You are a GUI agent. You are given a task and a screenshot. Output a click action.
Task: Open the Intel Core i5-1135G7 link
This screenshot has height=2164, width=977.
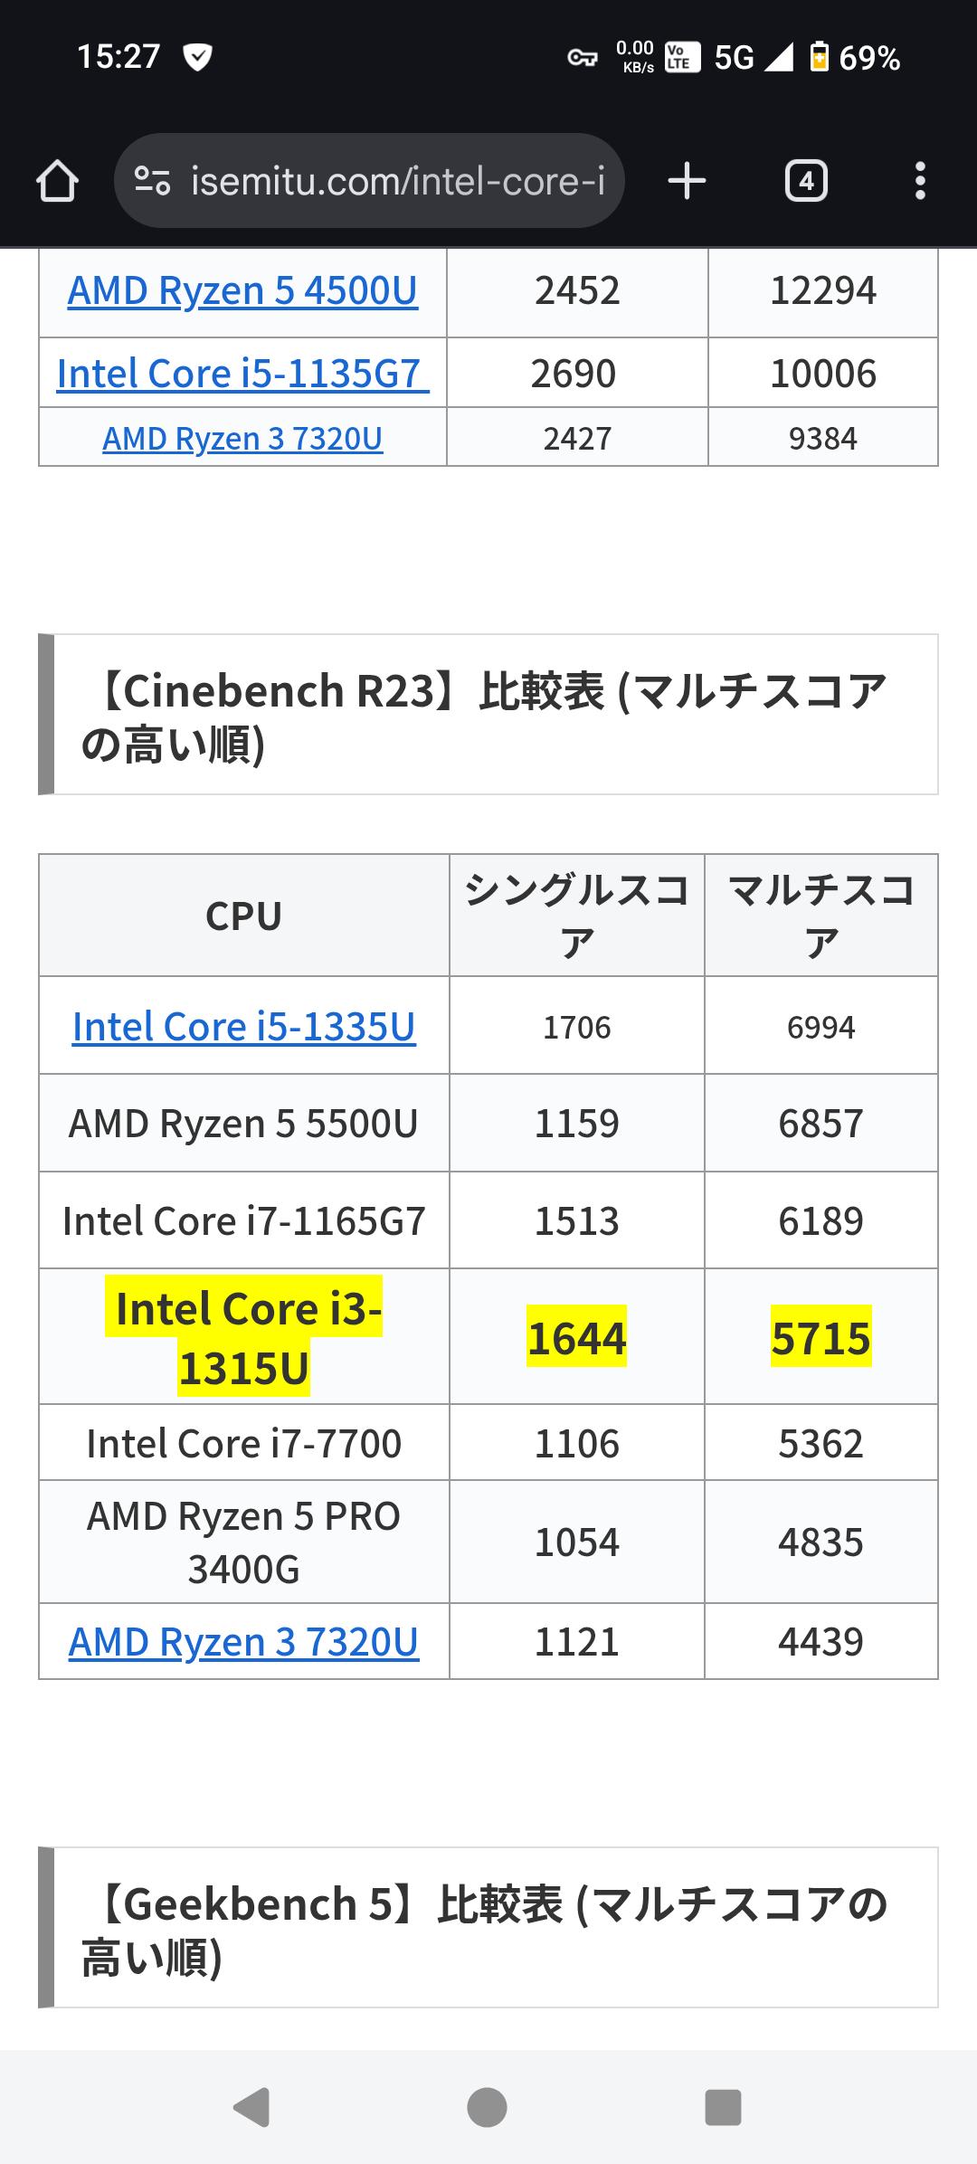click(x=242, y=374)
